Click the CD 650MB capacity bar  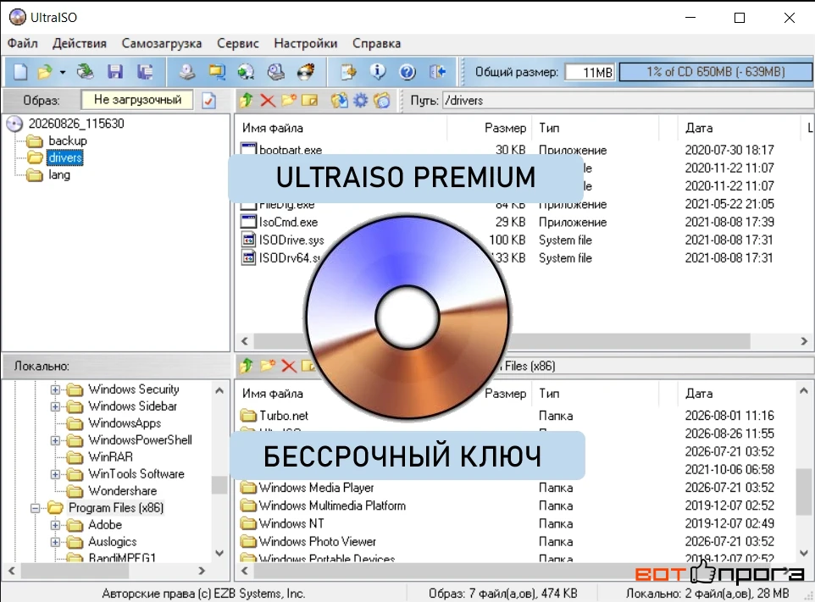tap(716, 72)
